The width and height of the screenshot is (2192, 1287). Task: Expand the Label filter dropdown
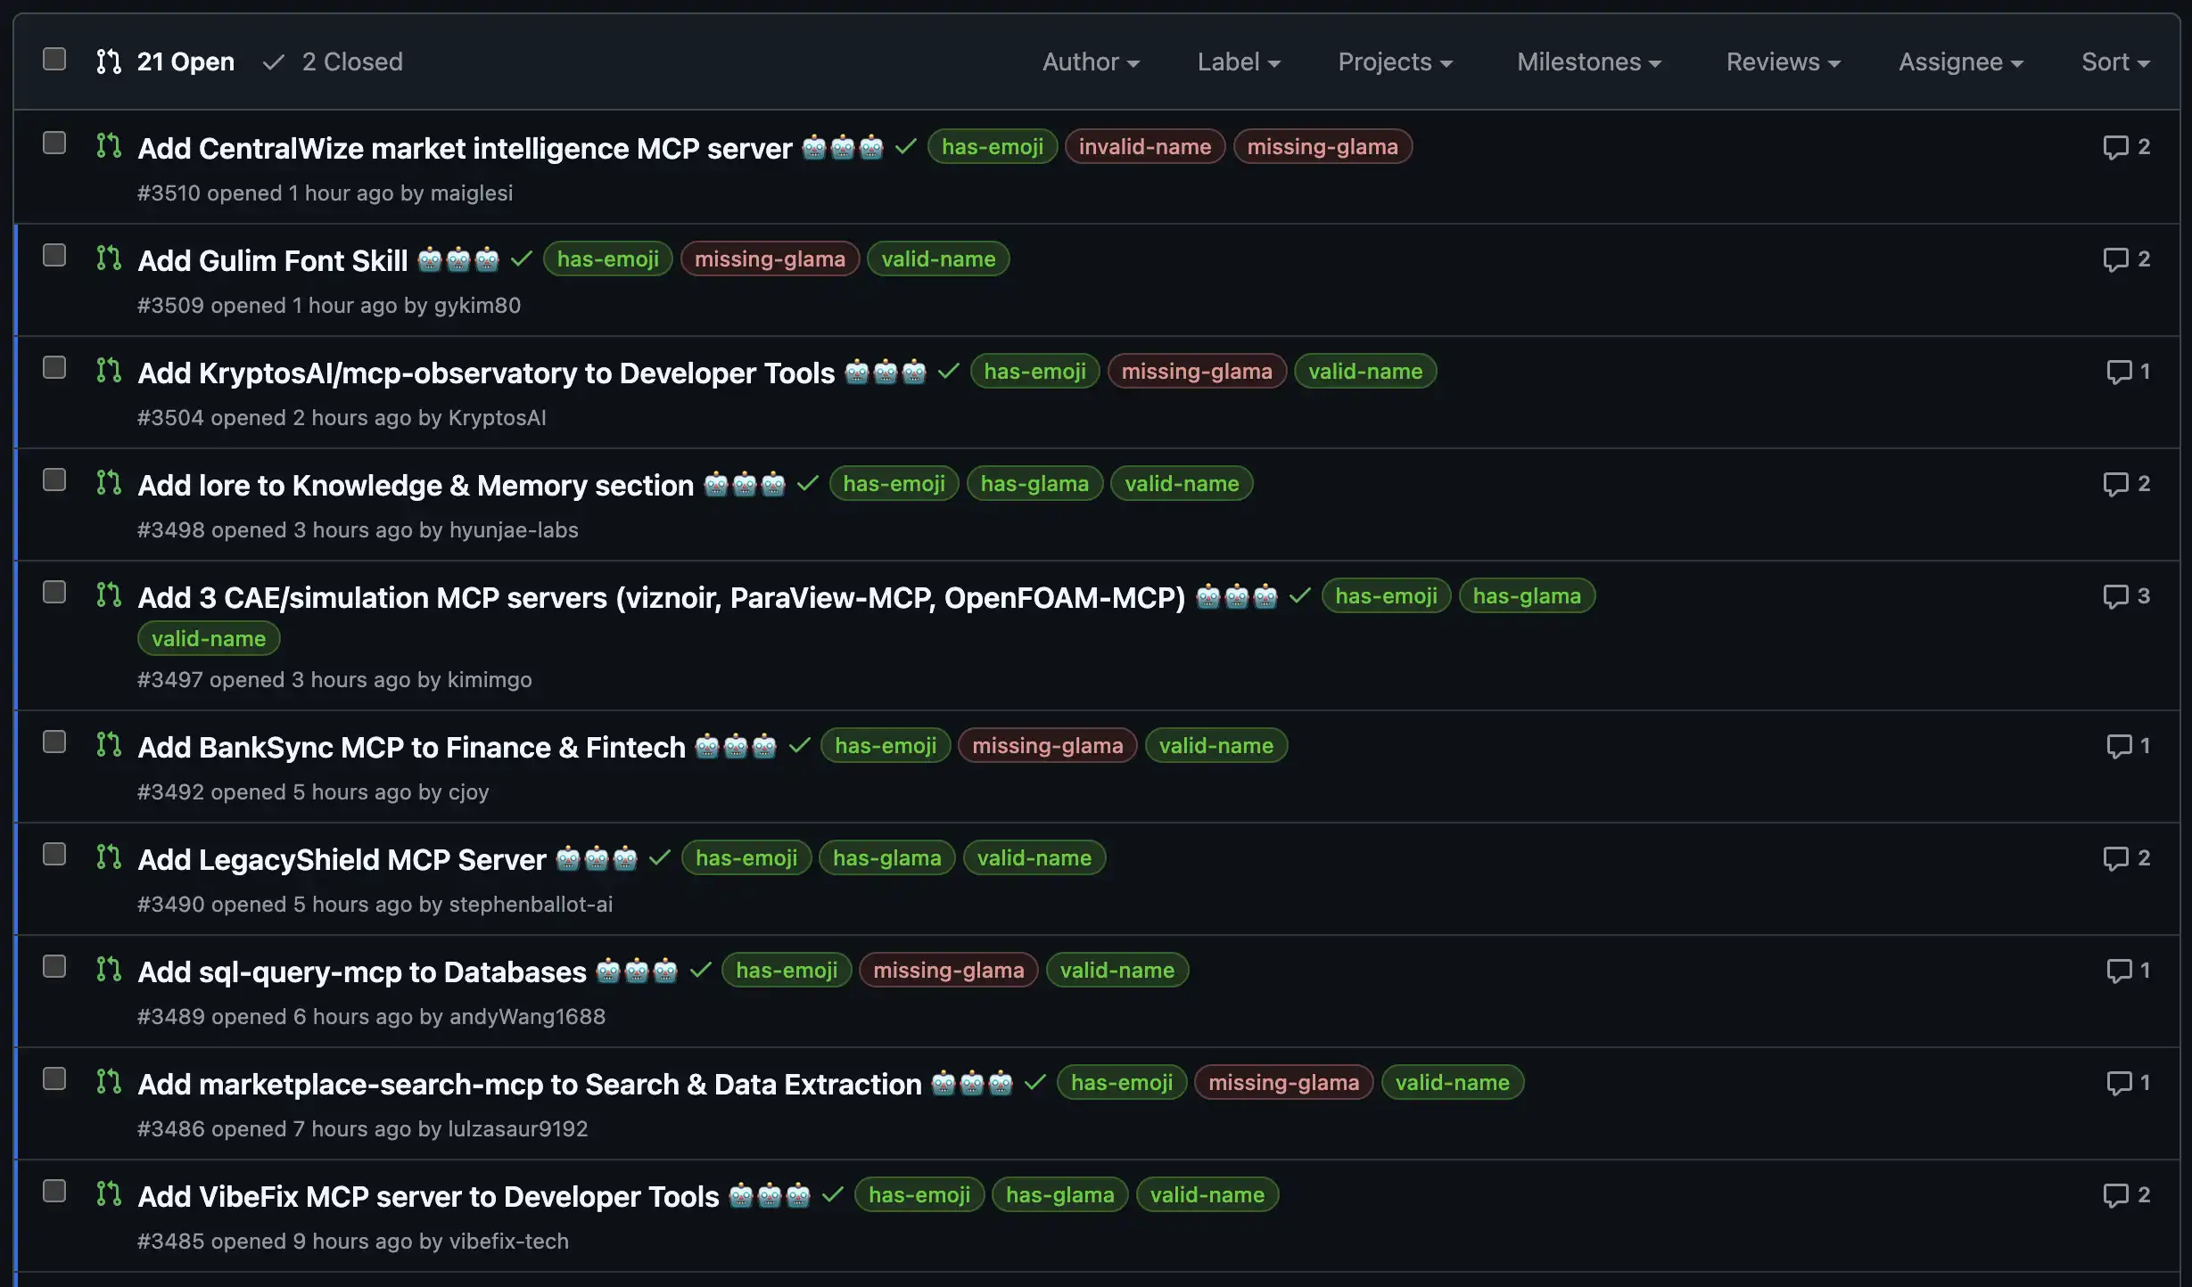point(1238,62)
